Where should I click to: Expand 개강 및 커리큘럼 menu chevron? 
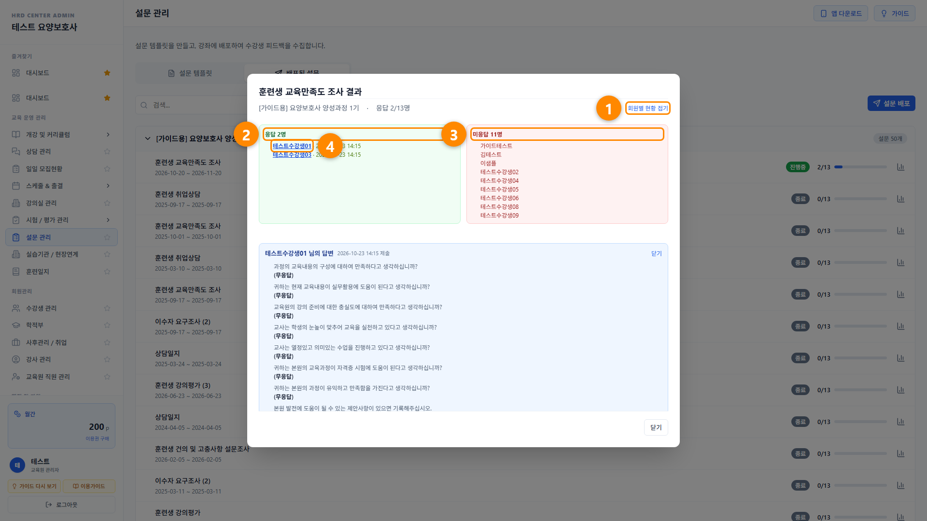click(x=108, y=135)
